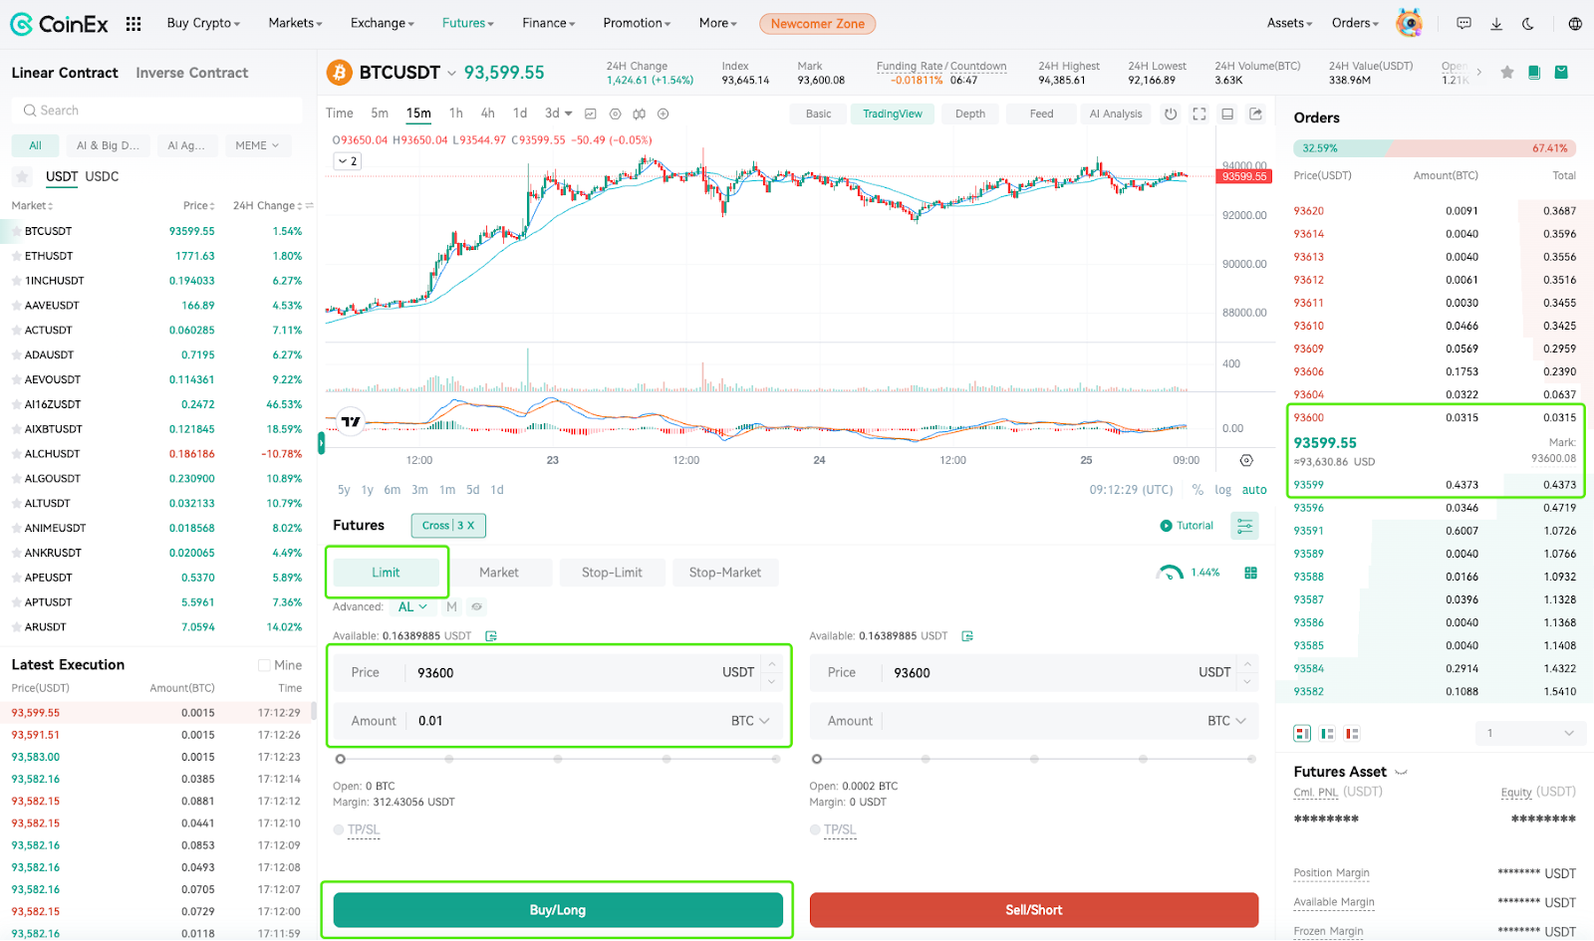This screenshot has height=941, width=1594.
Task: Toggle the favorites star filter in market list
Action: click(22, 176)
